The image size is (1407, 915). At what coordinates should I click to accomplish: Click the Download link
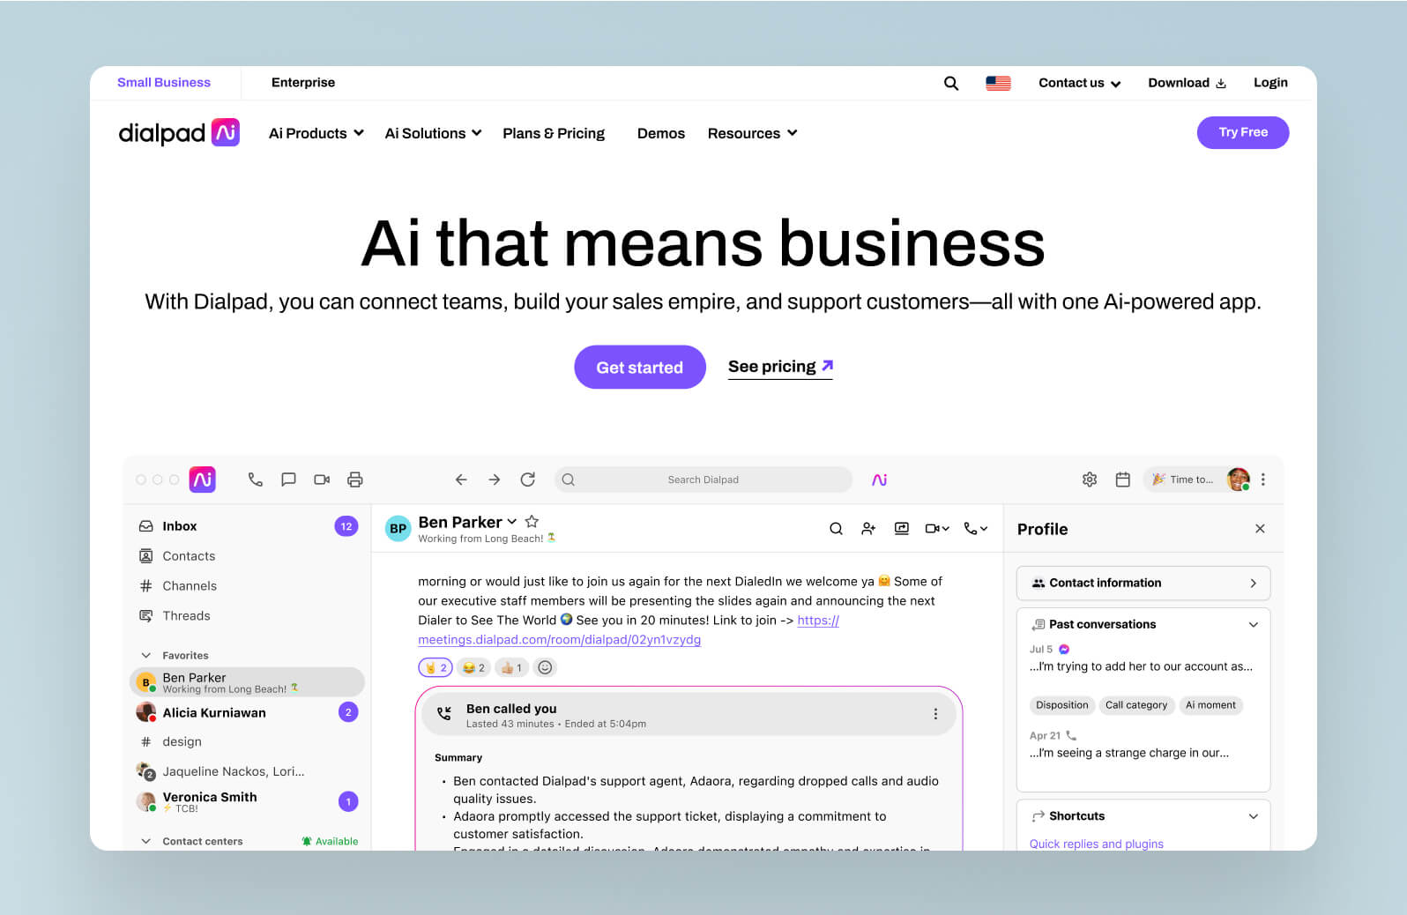pos(1187,83)
